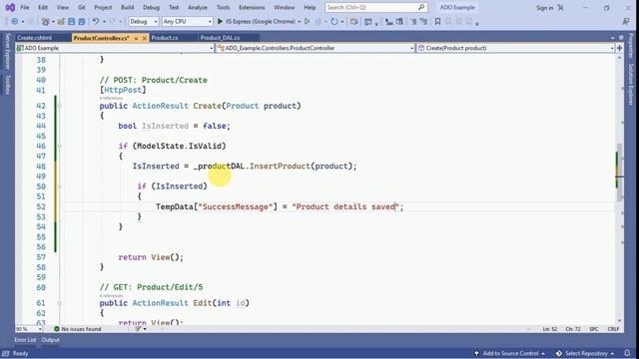Collapse the Edit method at line 61

pyautogui.click(x=60, y=303)
